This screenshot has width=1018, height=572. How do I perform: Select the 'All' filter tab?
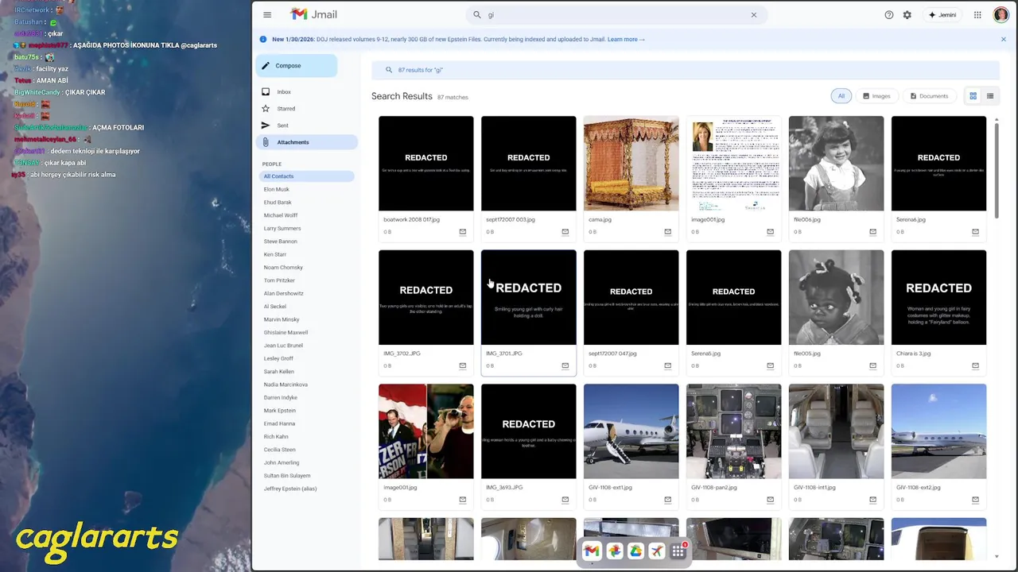click(x=841, y=96)
